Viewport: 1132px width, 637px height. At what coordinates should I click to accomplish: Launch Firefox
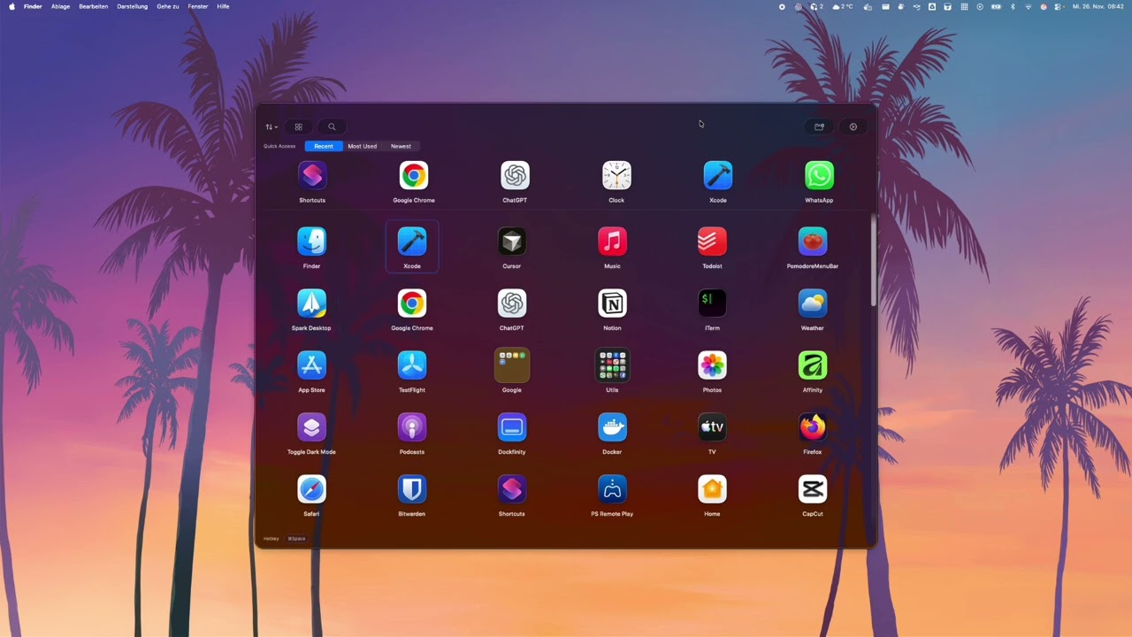[x=813, y=426]
